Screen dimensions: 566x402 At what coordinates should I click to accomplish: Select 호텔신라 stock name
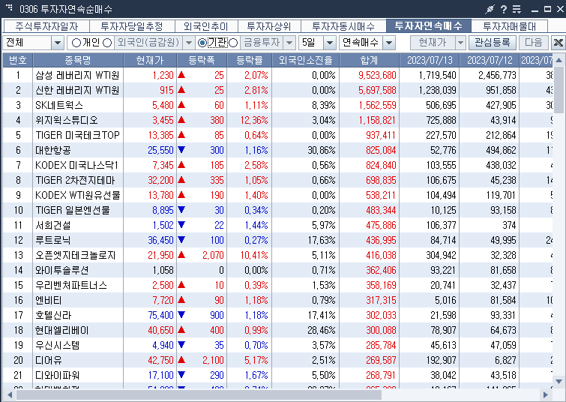click(53, 315)
